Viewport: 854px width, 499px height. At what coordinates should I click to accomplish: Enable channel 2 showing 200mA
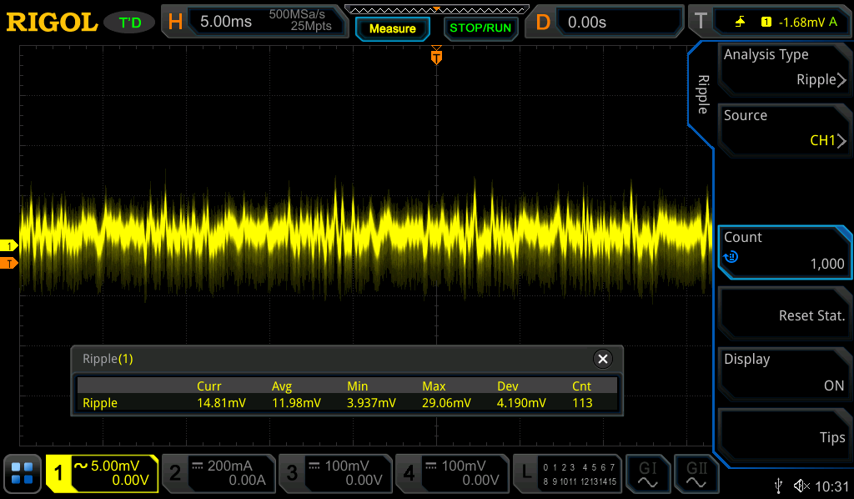coord(219,473)
